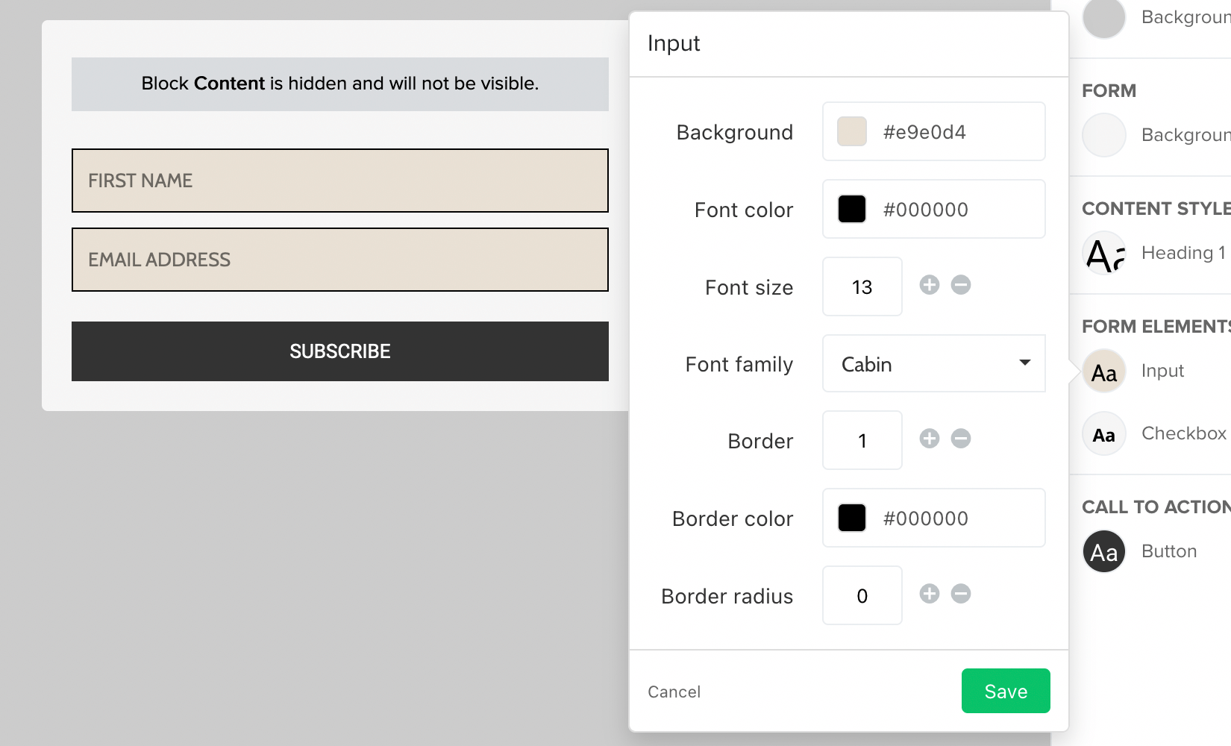Increase border radius with plus icon
Viewport: 1231px width, 746px height.
(x=929, y=594)
